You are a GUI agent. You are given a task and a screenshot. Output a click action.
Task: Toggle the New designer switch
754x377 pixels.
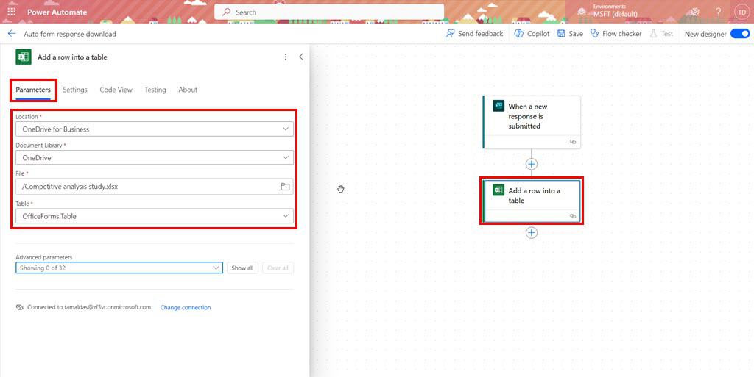tap(740, 34)
